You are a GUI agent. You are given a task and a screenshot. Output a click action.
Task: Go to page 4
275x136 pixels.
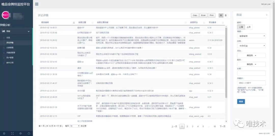click(198, 126)
